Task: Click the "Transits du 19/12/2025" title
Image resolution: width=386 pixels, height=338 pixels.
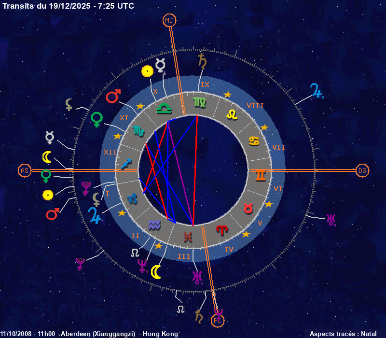Action: [69, 6]
